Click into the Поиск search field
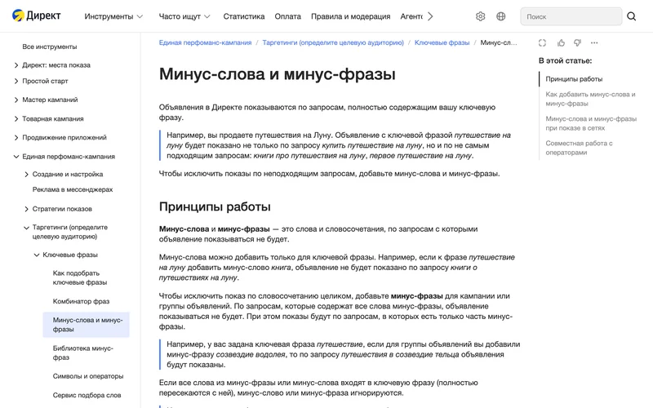This screenshot has width=653, height=408. [x=571, y=16]
